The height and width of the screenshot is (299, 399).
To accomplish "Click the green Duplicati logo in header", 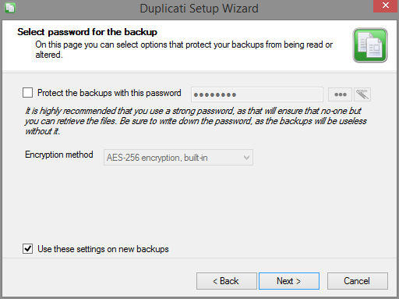I will coord(370,45).
